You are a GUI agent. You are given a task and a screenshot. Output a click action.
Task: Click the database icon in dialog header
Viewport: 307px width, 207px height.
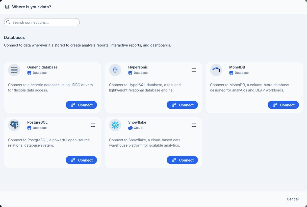7,7
